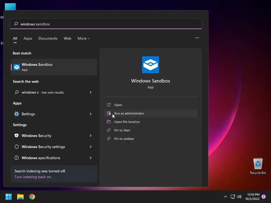Click the magnifier icon in search box
This screenshot has width=271, height=203.
[16, 24]
